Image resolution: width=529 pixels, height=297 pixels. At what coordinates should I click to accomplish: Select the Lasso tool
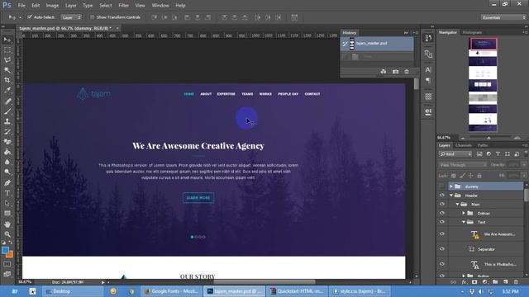pyautogui.click(x=7, y=60)
